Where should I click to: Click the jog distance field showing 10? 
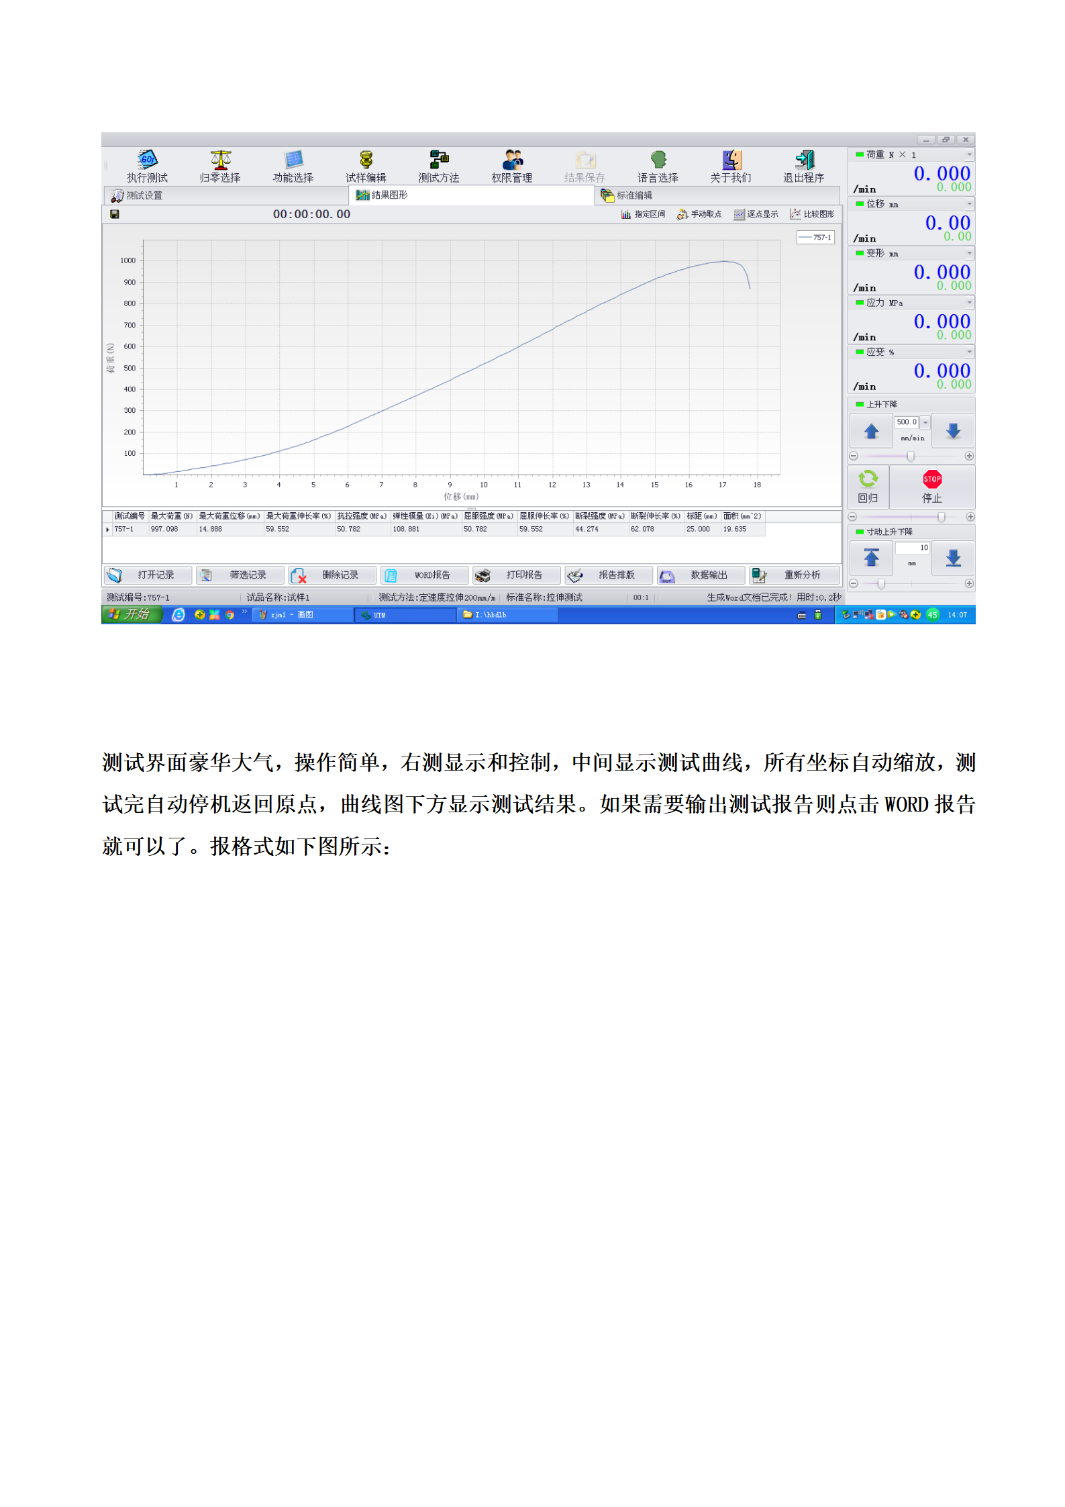tap(912, 548)
